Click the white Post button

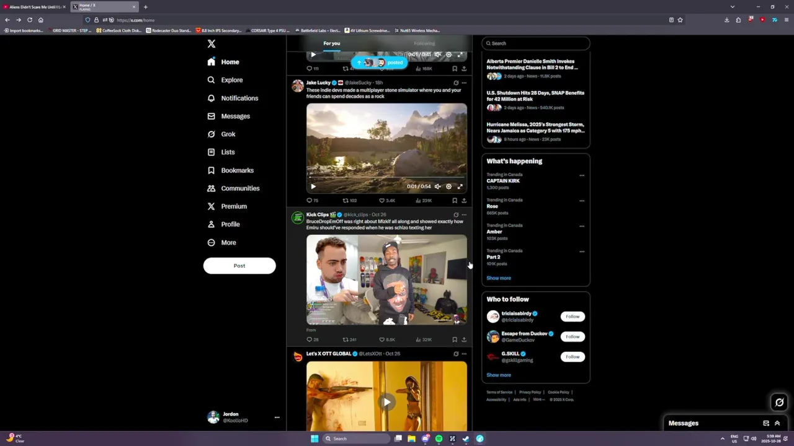(239, 266)
